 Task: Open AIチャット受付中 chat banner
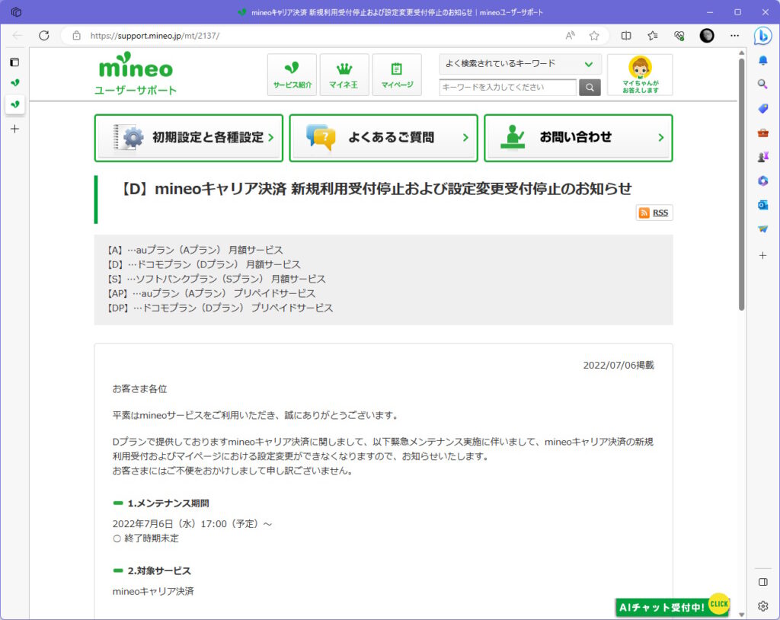672,606
